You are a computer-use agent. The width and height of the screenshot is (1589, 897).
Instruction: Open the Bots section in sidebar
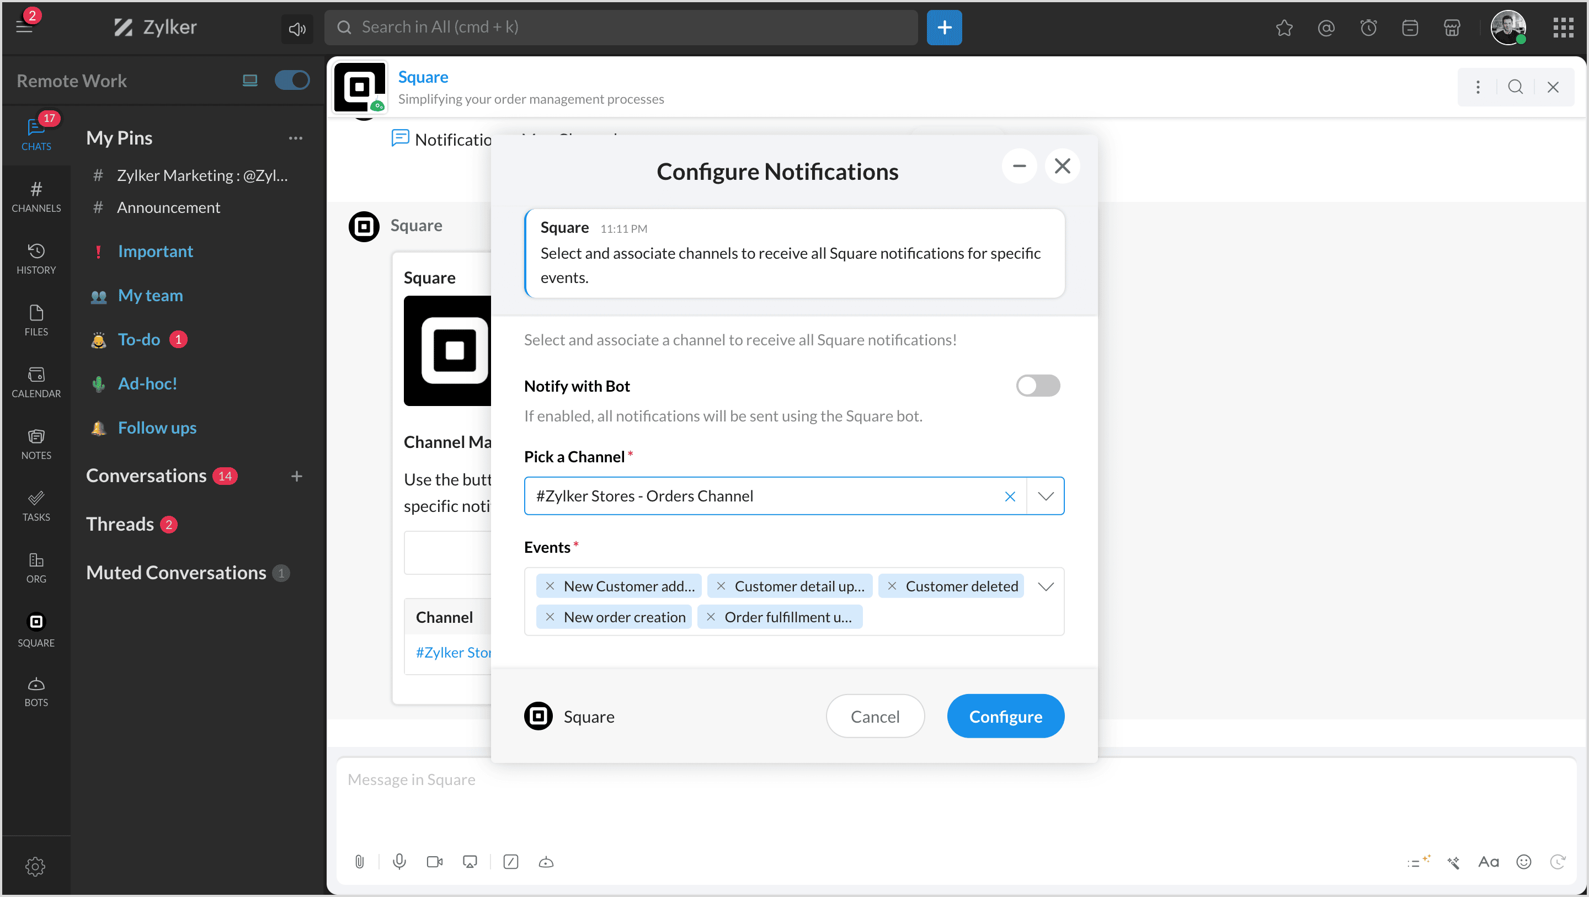pos(36,691)
